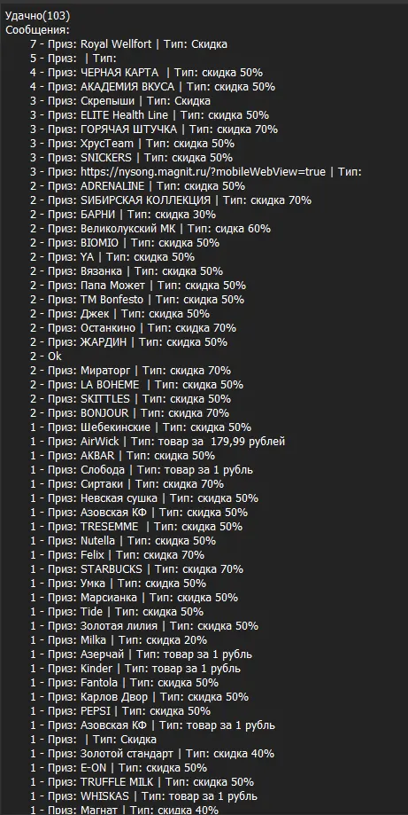This screenshot has width=408, height=815.
Task: Click the СИБИРСКАЯ КОЛЛЕКЦИЯ 70% entry
Action: pyautogui.click(x=171, y=200)
